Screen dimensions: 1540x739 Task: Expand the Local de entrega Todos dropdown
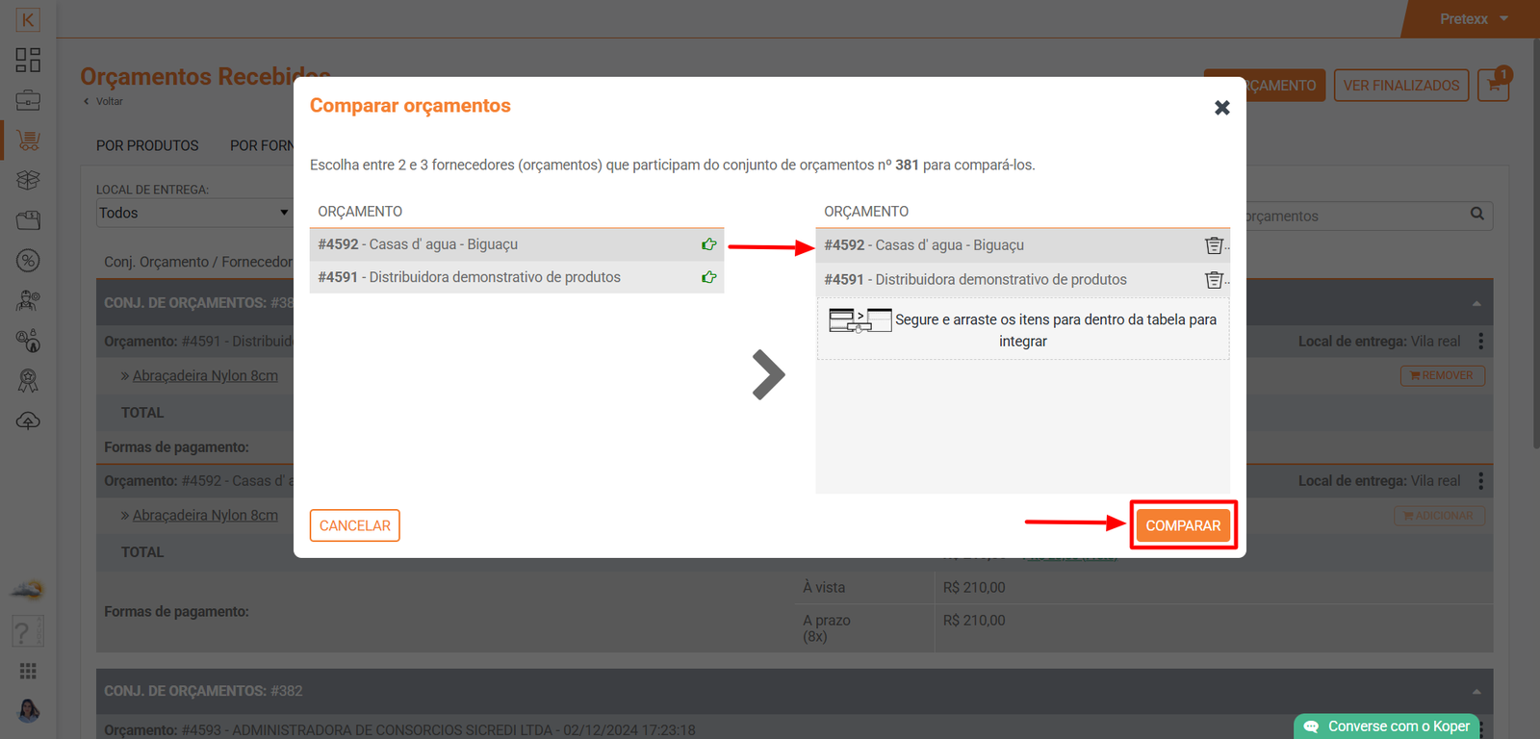tap(192, 213)
